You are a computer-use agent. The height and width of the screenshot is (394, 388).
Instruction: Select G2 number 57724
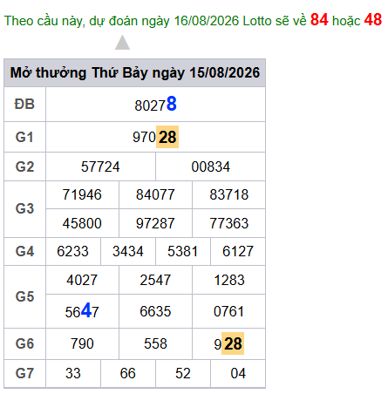[100, 166]
